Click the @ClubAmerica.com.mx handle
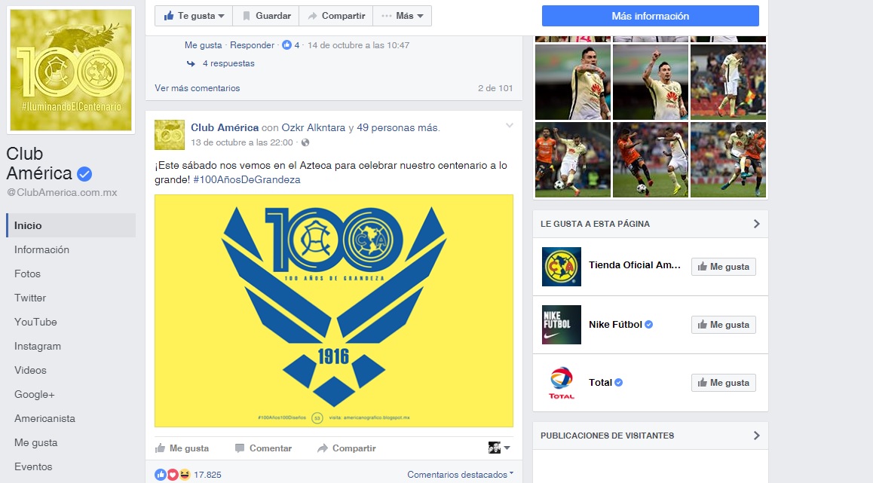The image size is (873, 483). (x=62, y=193)
